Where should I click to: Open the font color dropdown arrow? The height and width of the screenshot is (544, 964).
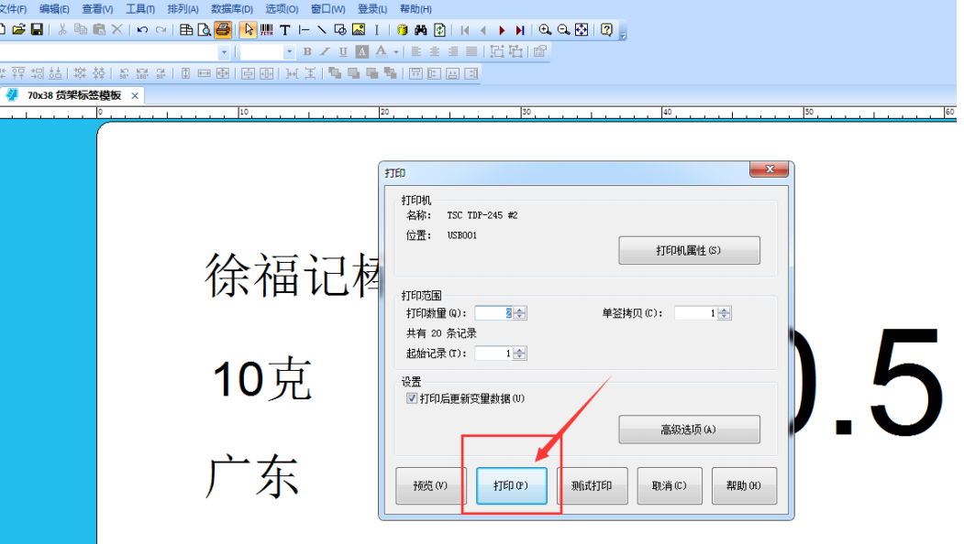[396, 52]
